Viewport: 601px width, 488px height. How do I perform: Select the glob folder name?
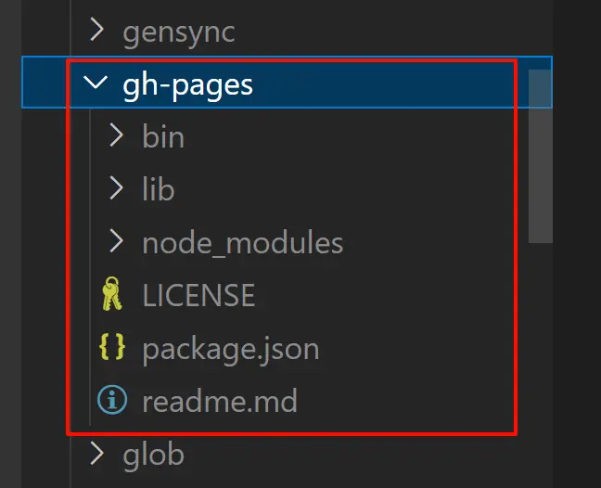click(154, 456)
